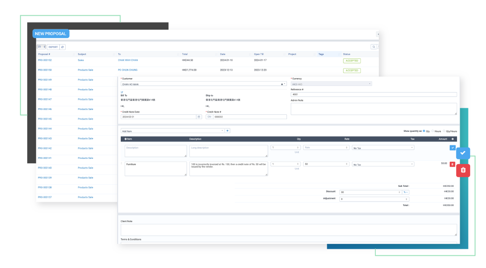Image resolution: width=486 pixels, height=268 pixels.
Task: Click the refresh icon next to Export
Action: click(63, 47)
